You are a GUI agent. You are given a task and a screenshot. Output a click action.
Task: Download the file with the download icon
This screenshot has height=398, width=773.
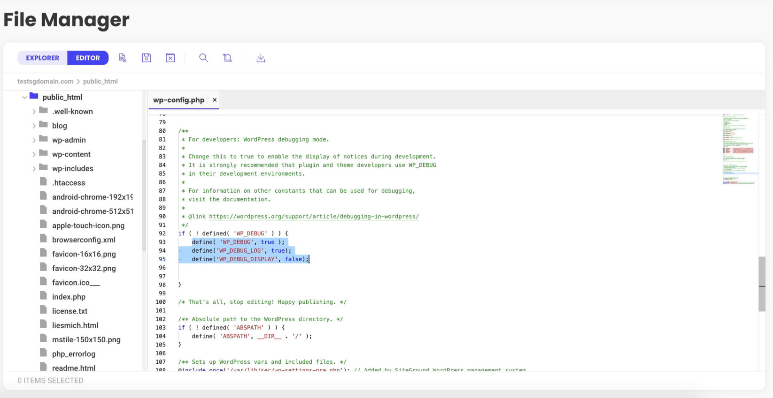pyautogui.click(x=261, y=58)
